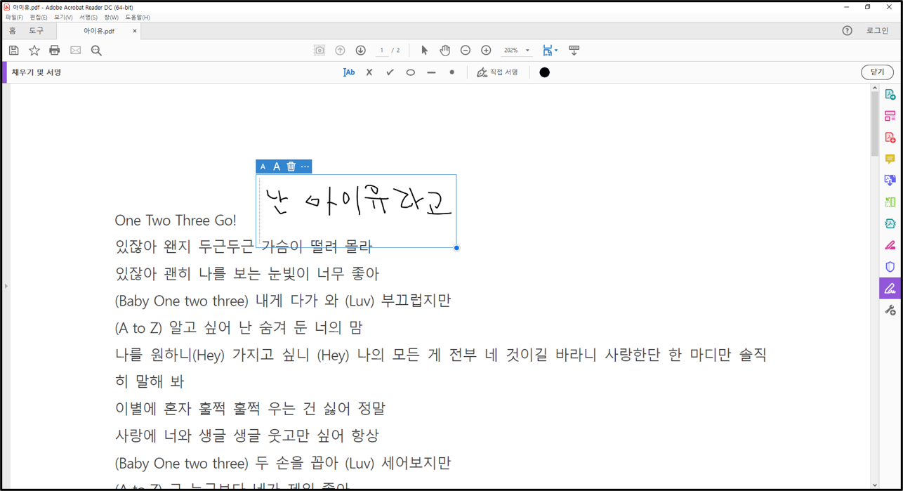Save the file with the floppy disk icon
The width and height of the screenshot is (903, 491).
[x=14, y=51]
